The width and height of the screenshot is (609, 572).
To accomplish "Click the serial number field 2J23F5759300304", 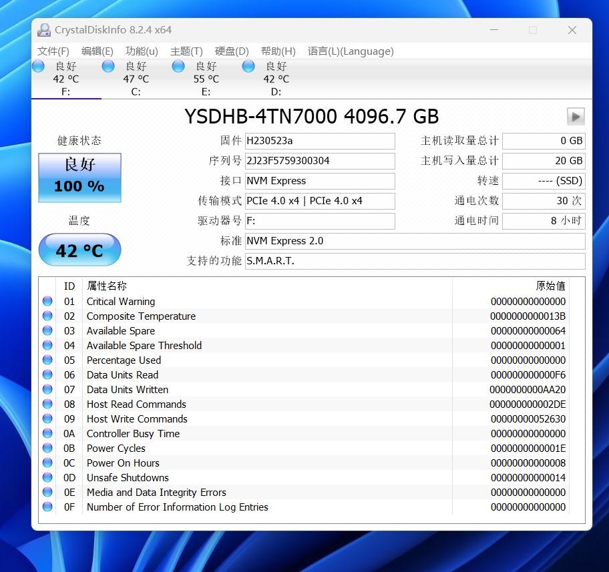I will click(x=320, y=161).
